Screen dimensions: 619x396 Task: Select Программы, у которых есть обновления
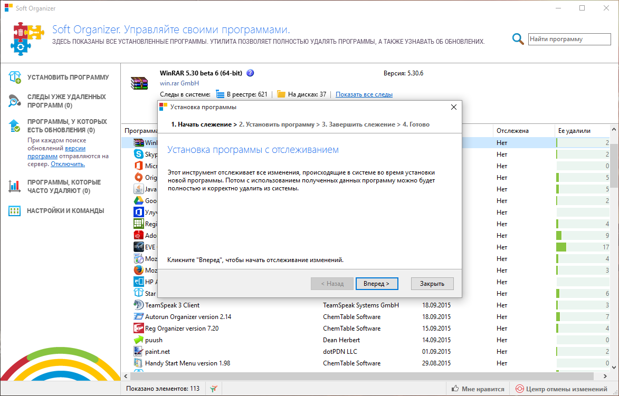[67, 126]
